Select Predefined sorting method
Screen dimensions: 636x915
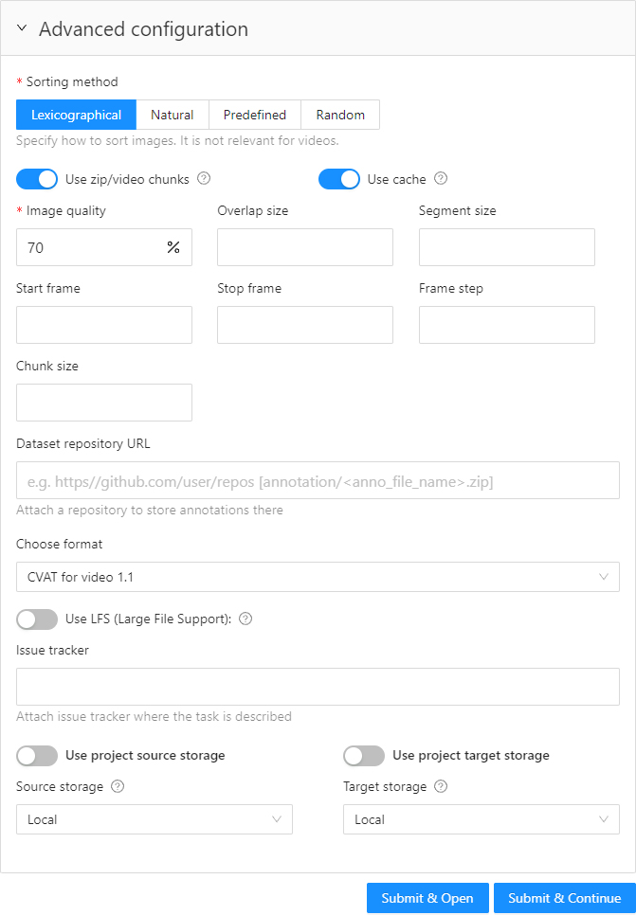point(254,115)
